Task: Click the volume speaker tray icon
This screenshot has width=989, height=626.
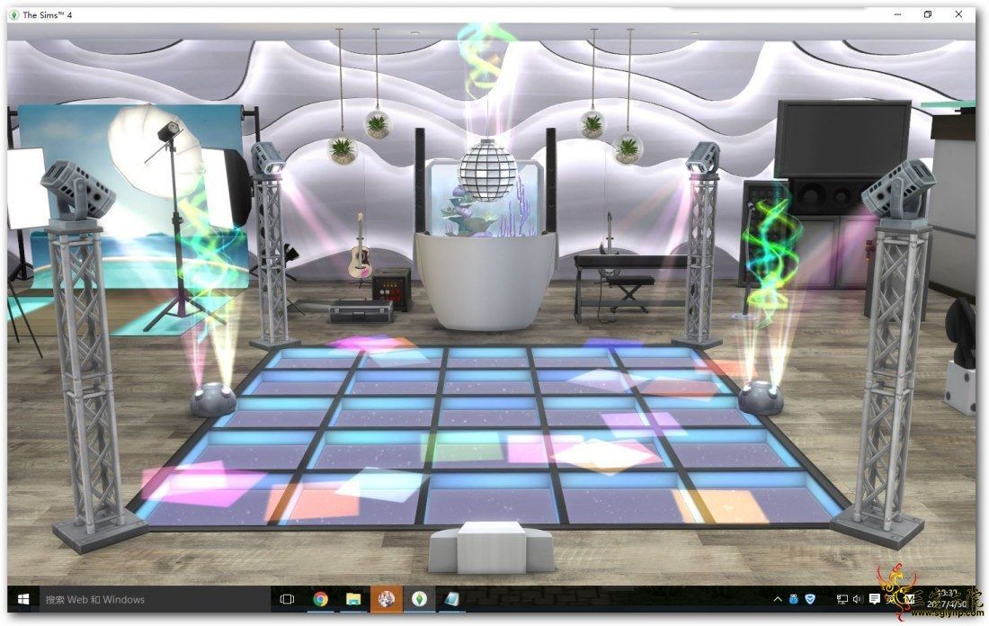Action: (858, 599)
